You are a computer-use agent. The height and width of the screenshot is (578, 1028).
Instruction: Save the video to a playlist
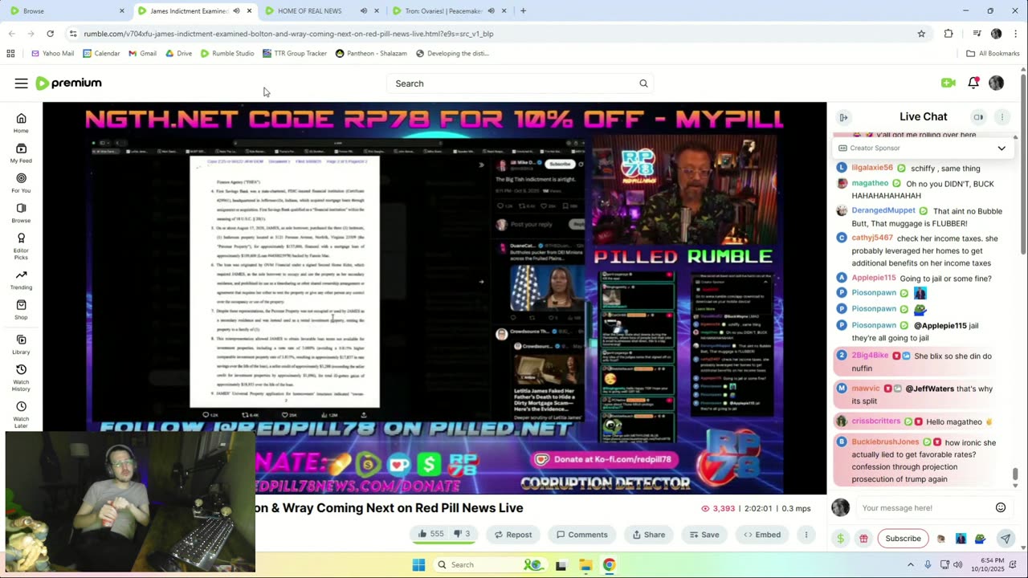pyautogui.click(x=704, y=535)
